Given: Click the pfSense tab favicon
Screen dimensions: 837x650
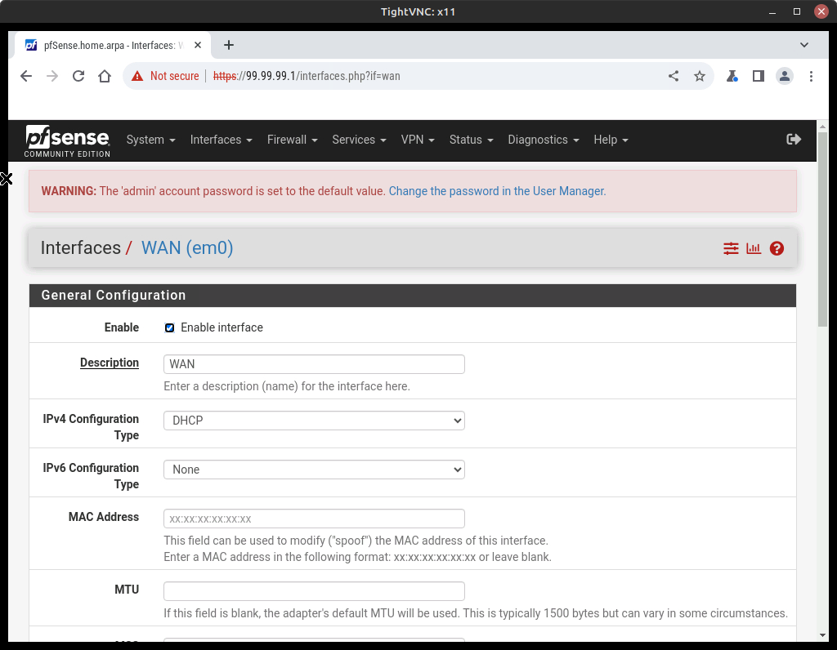Looking at the screenshot, I should click(x=32, y=46).
